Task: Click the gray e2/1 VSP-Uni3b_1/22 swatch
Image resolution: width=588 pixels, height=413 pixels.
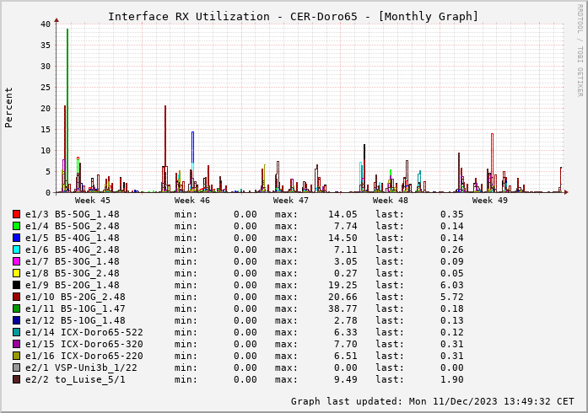Action: (x=16, y=367)
